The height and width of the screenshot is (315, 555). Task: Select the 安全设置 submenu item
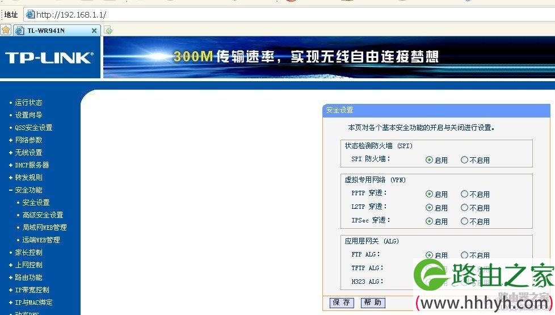click(36, 203)
